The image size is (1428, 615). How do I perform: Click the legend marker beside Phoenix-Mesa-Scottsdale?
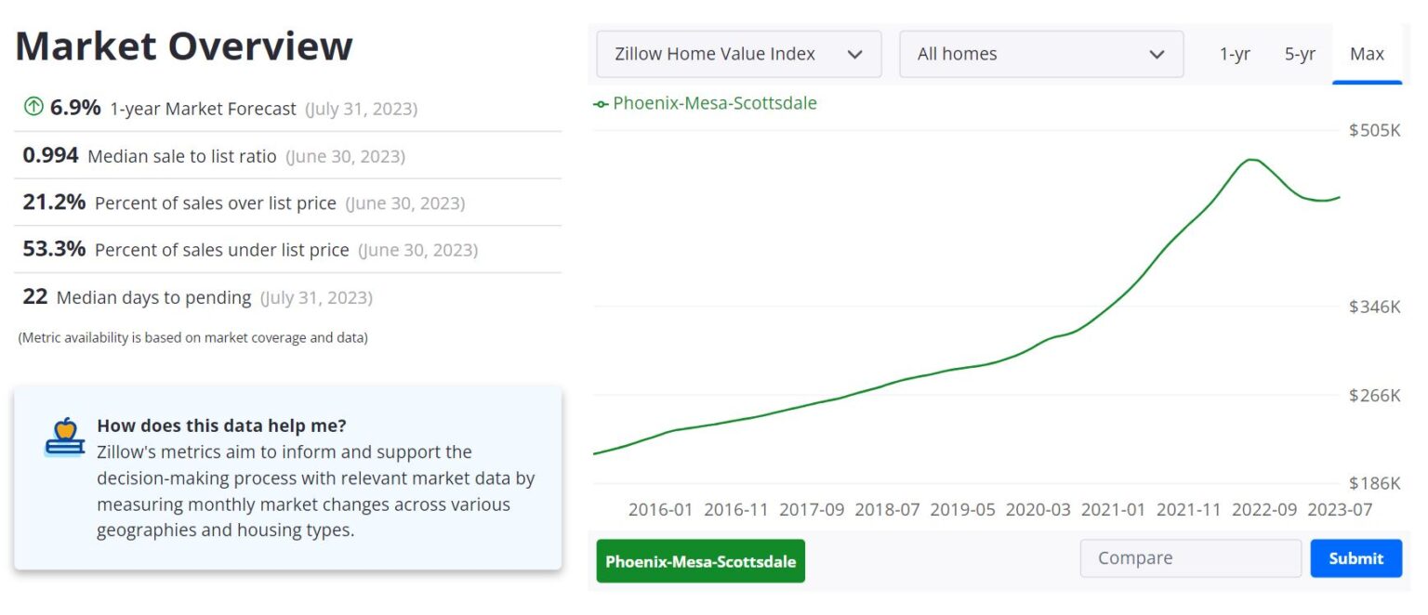click(600, 103)
